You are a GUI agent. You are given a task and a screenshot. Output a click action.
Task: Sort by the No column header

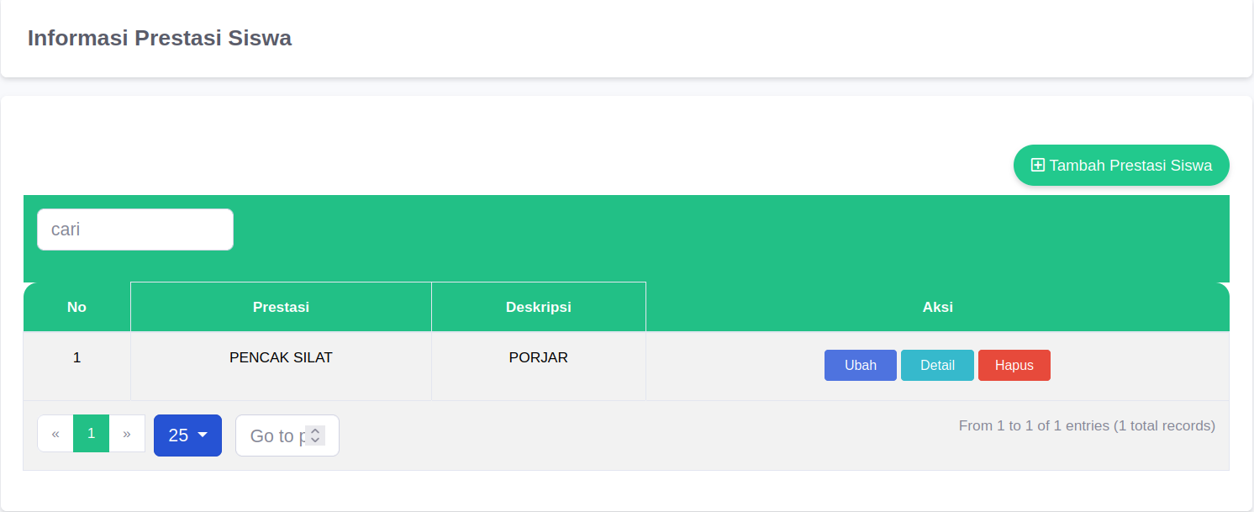(x=76, y=307)
